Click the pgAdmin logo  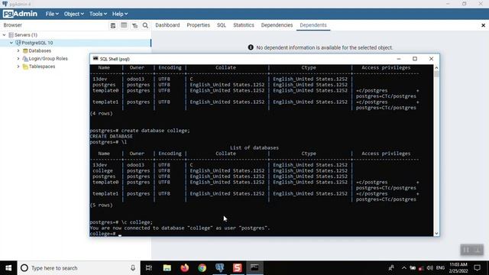[x=21, y=14]
